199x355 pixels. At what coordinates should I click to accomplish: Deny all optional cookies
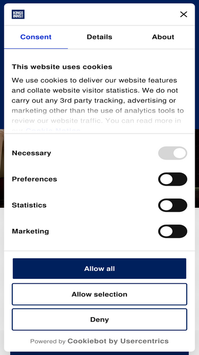click(100, 319)
